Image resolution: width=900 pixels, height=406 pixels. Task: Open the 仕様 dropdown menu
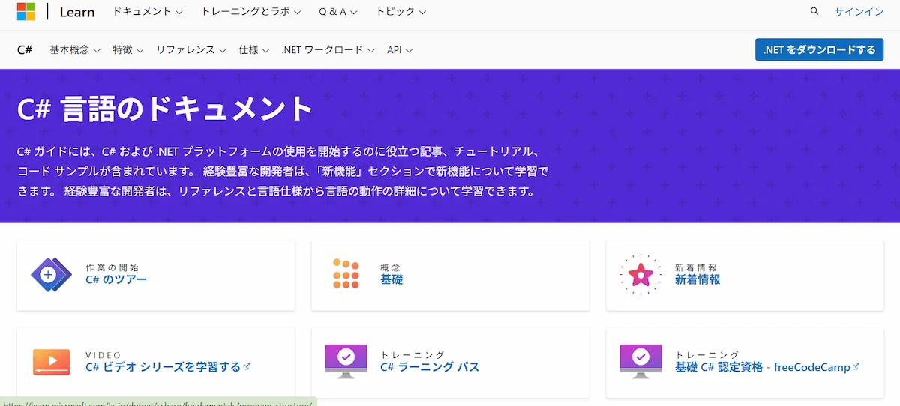[253, 50]
